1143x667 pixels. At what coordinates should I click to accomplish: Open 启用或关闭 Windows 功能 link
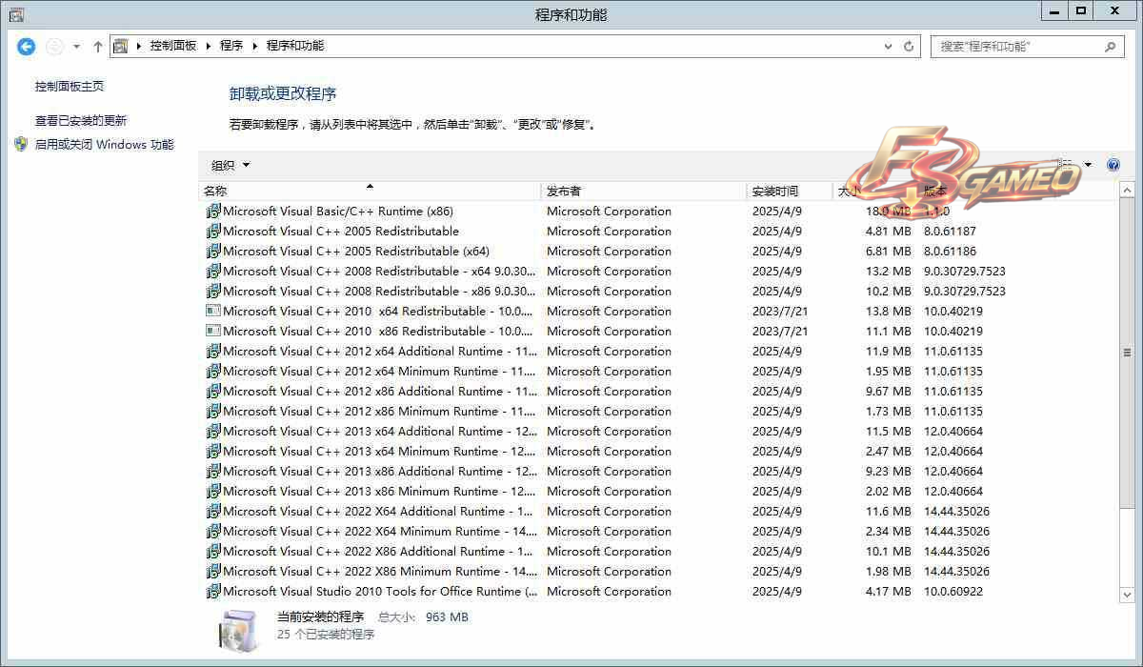105,145
